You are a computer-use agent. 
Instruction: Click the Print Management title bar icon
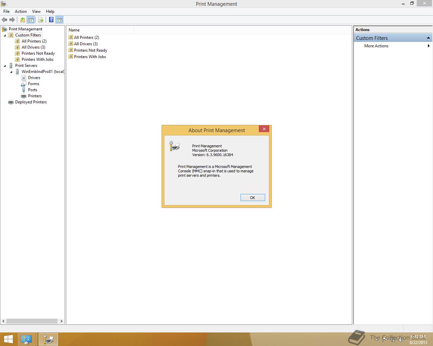(3, 4)
